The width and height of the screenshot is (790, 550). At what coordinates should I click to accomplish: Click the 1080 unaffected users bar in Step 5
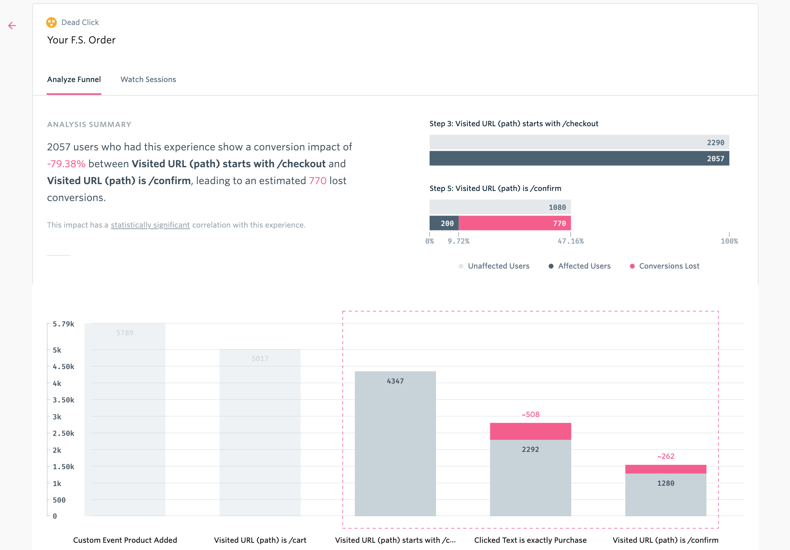point(500,207)
